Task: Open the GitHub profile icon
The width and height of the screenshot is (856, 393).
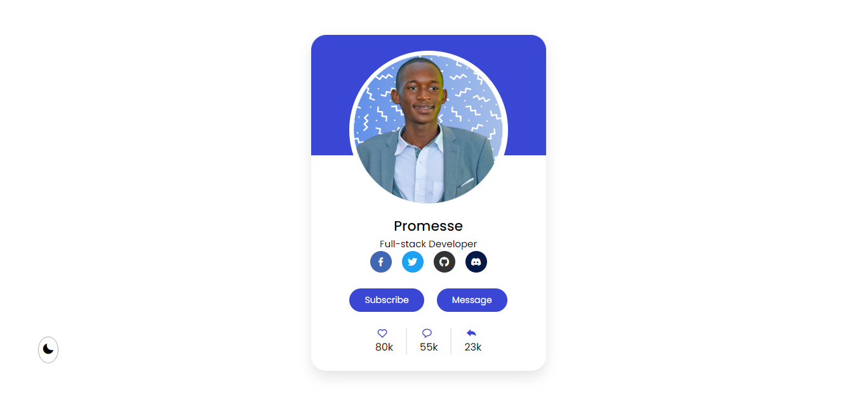Action: pyautogui.click(x=445, y=262)
